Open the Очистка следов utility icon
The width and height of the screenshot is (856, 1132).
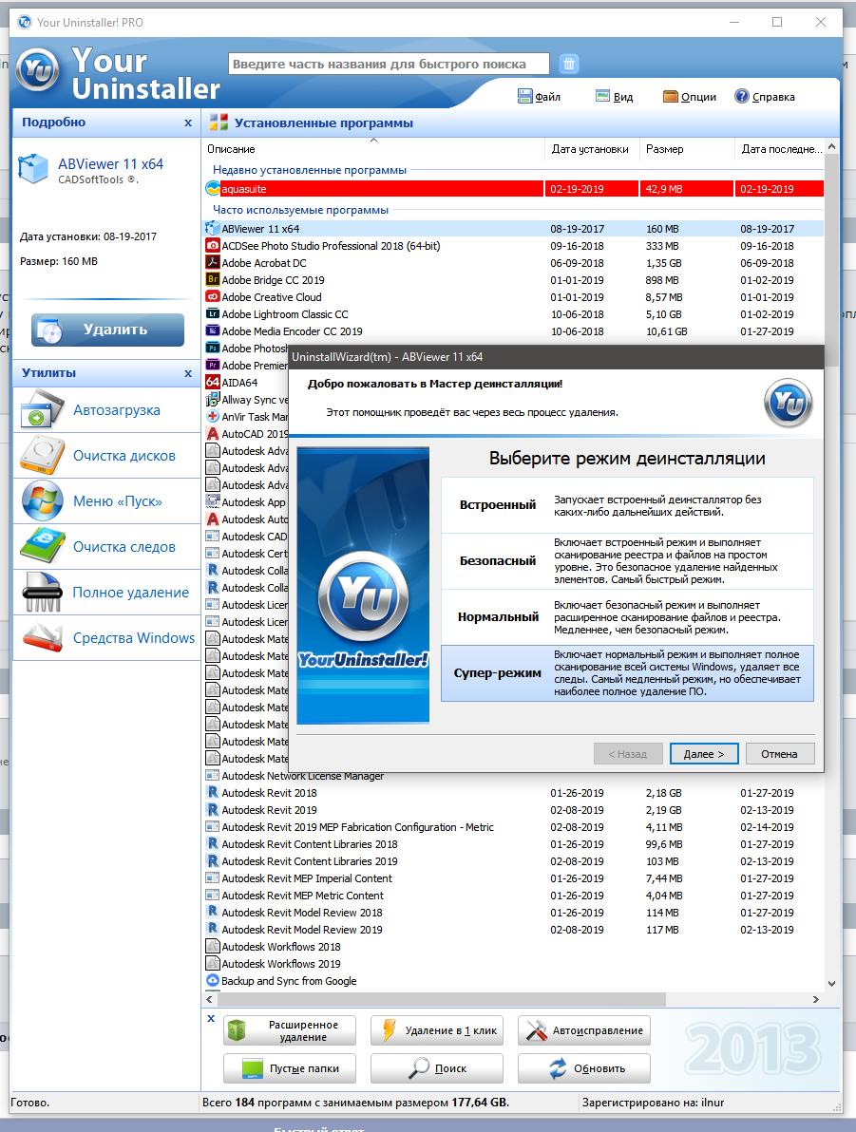click(42, 546)
